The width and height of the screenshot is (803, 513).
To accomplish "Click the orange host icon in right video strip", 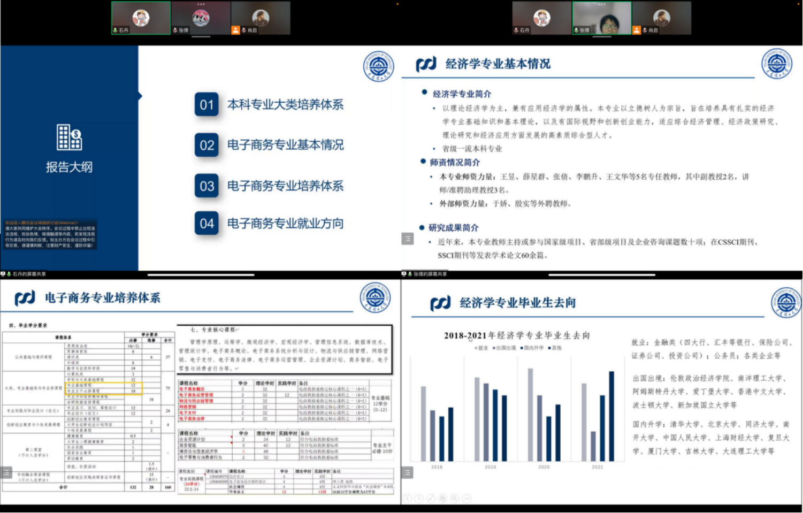I will pyautogui.click(x=637, y=30).
